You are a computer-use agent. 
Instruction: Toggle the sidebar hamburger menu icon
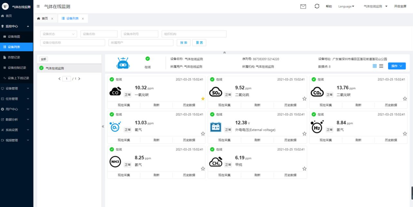point(38,6)
